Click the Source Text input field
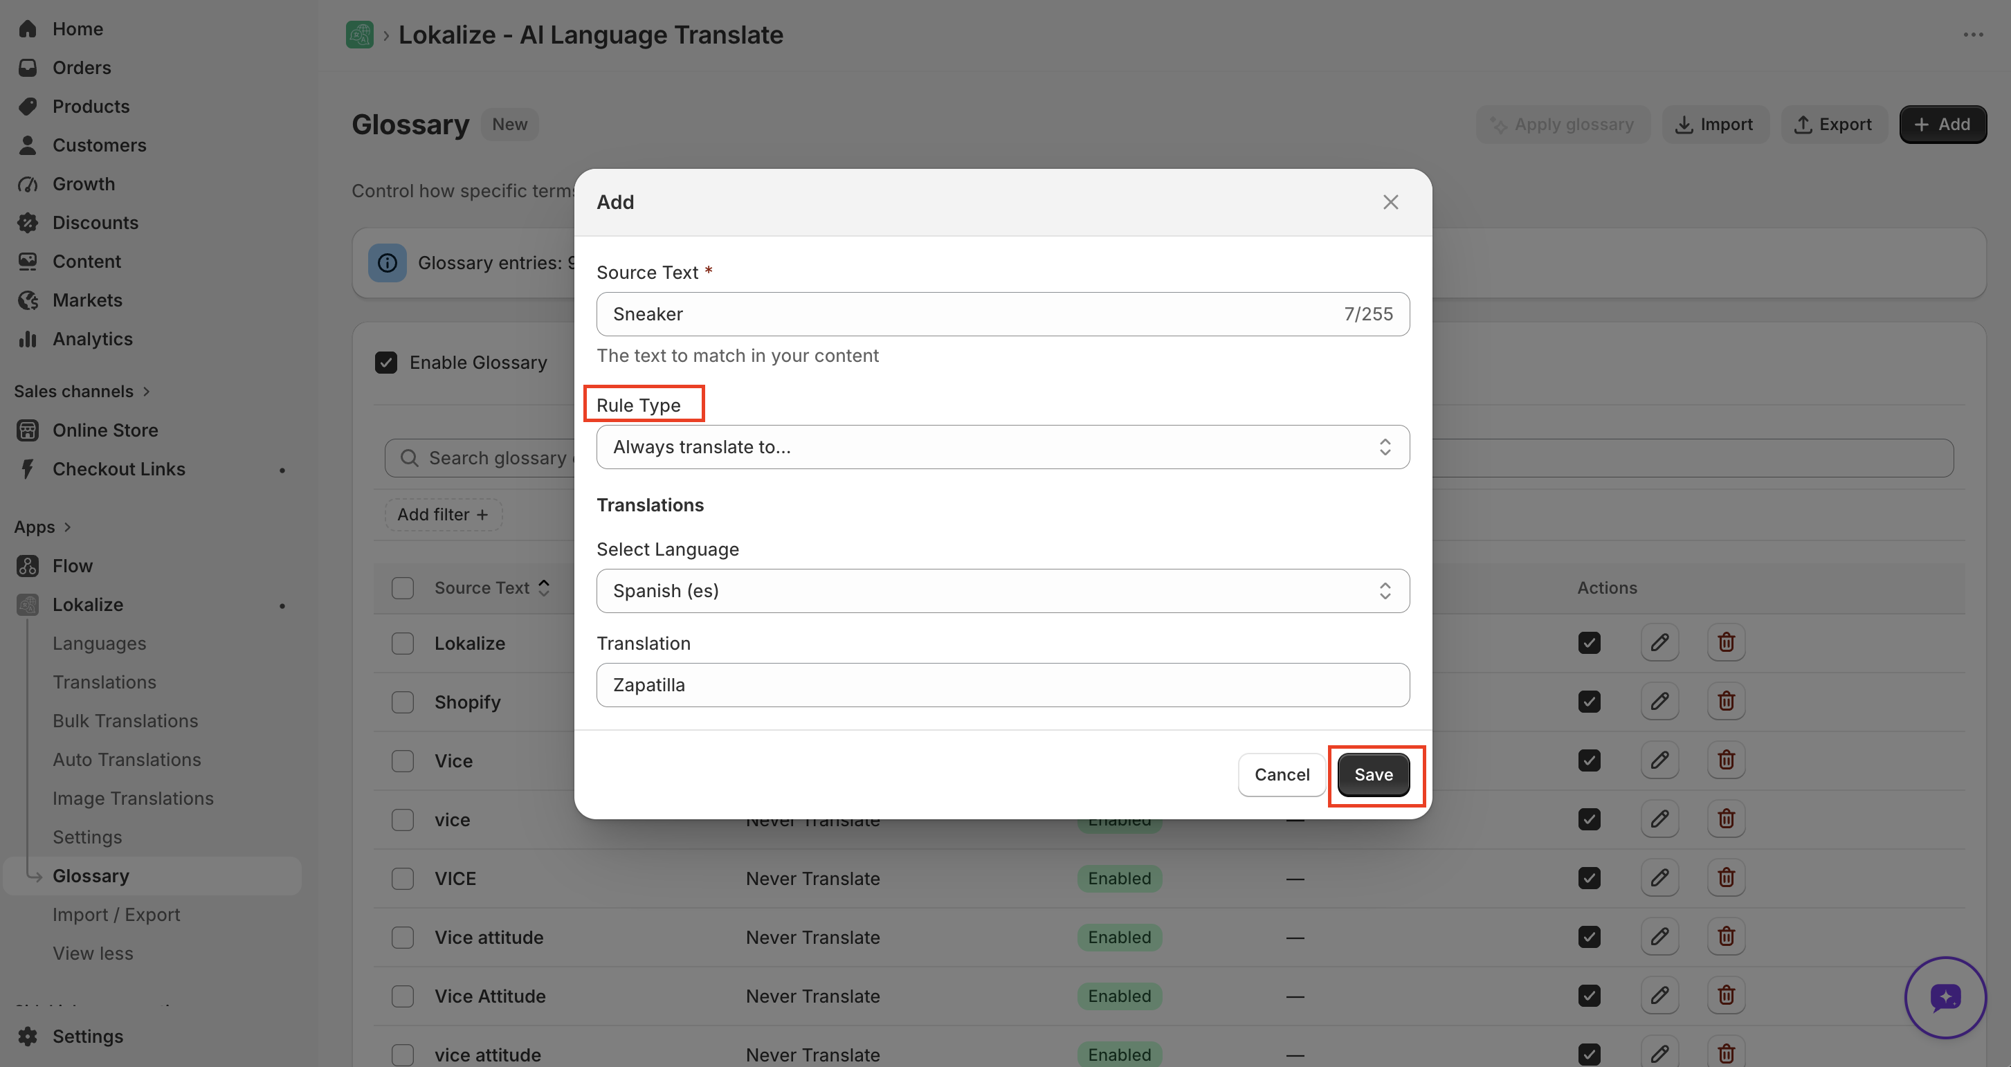 pos(1003,315)
